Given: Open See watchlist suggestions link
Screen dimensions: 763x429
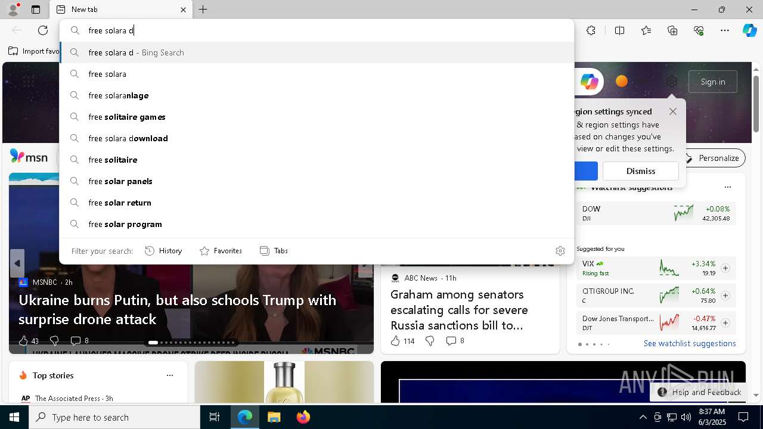Looking at the screenshot, I should 690,343.
